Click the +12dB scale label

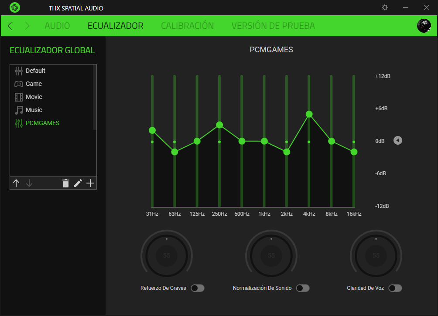(383, 76)
